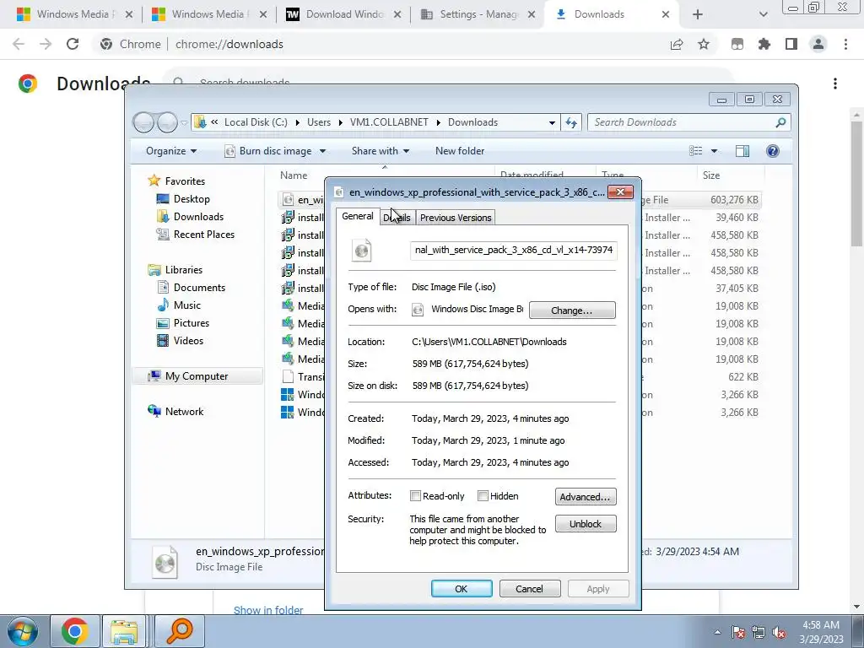Click the file name field in properties dialog
This screenshot has height=648, width=864.
pos(514,250)
